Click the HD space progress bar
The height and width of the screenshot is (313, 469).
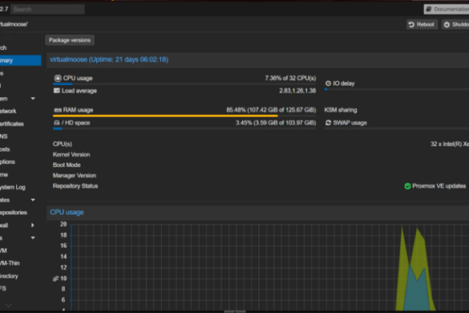[x=184, y=128]
